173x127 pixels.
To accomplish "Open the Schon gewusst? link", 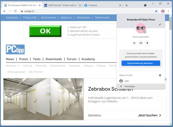I will 16,72.
